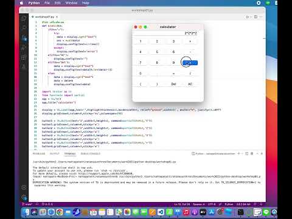Switch to the Debug Console panel tab
This screenshot has width=292, height=219.
(x=91, y=153)
